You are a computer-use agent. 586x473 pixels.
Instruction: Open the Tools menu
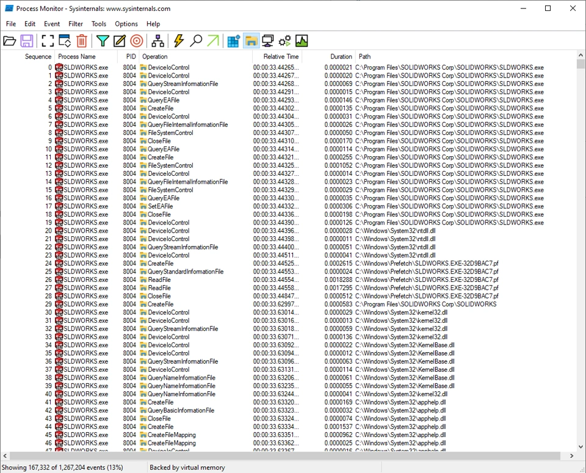point(99,24)
